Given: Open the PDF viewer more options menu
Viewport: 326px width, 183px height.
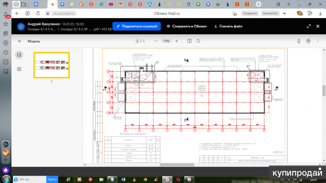Looking at the screenshot, I should tap(318, 41).
